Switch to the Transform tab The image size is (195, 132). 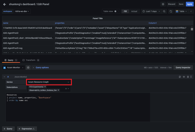coord(31,60)
